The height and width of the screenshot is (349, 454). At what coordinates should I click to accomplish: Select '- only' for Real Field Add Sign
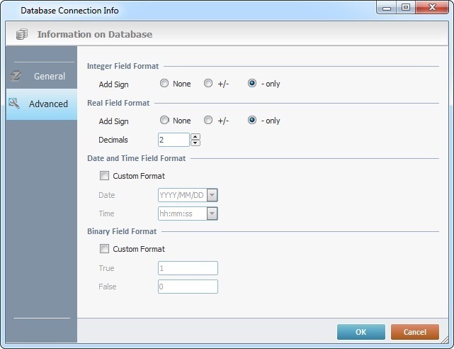252,121
